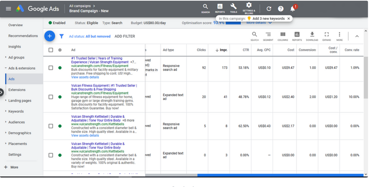Click the Add 3 new keywords suggestion

tap(269, 18)
